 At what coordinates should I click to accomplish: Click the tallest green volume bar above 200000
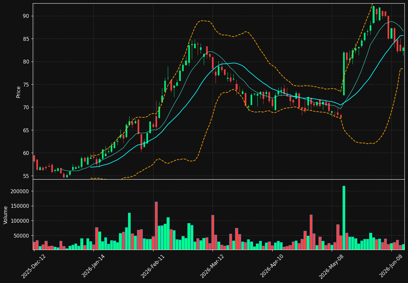point(344,218)
